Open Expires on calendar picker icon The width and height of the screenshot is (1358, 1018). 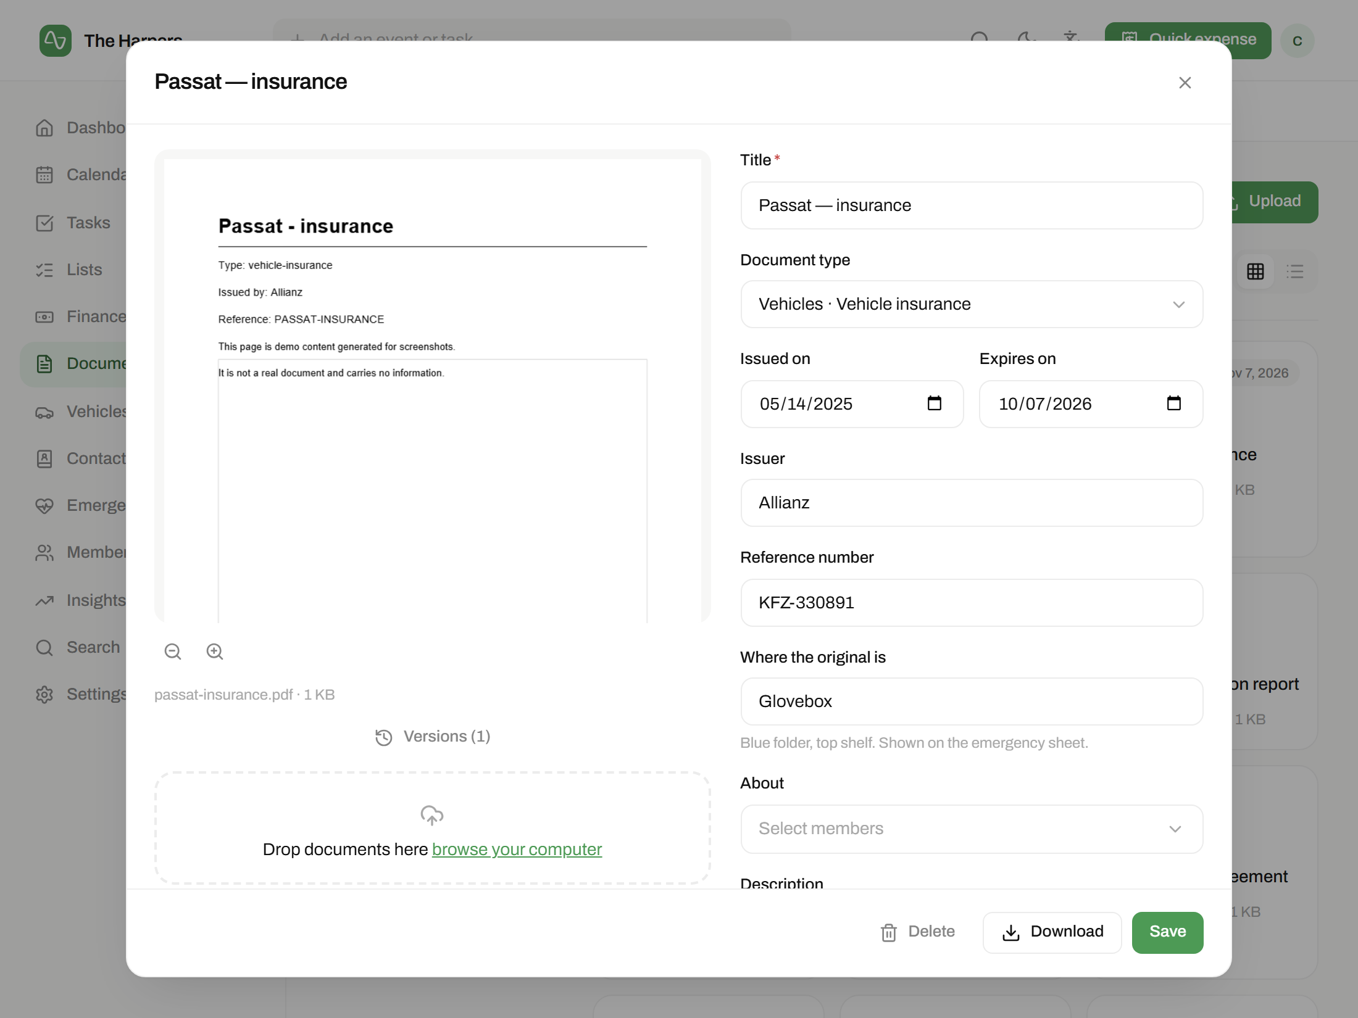click(x=1173, y=403)
